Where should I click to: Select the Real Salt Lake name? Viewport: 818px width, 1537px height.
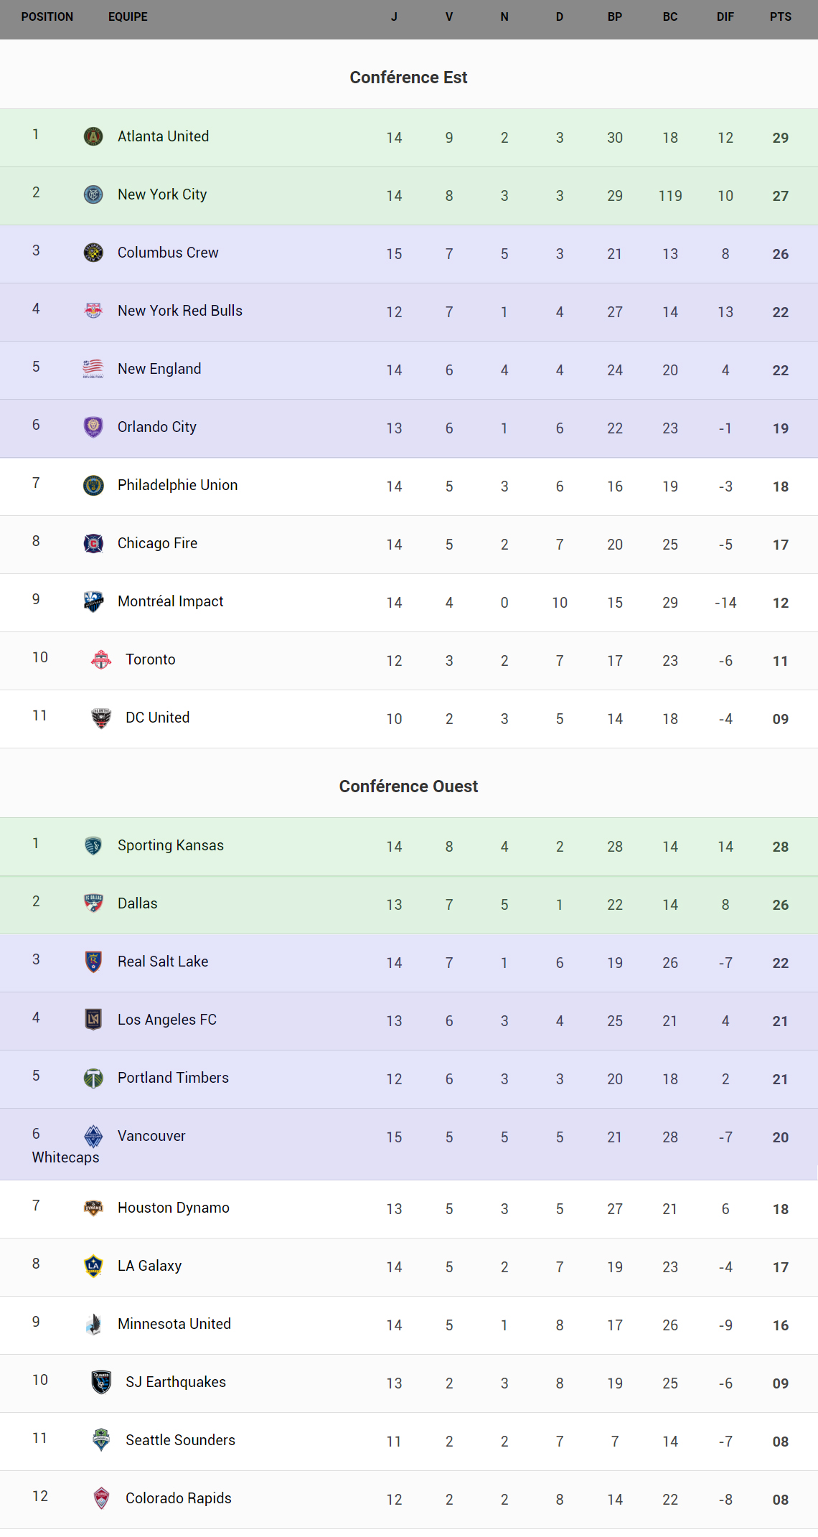(x=163, y=962)
